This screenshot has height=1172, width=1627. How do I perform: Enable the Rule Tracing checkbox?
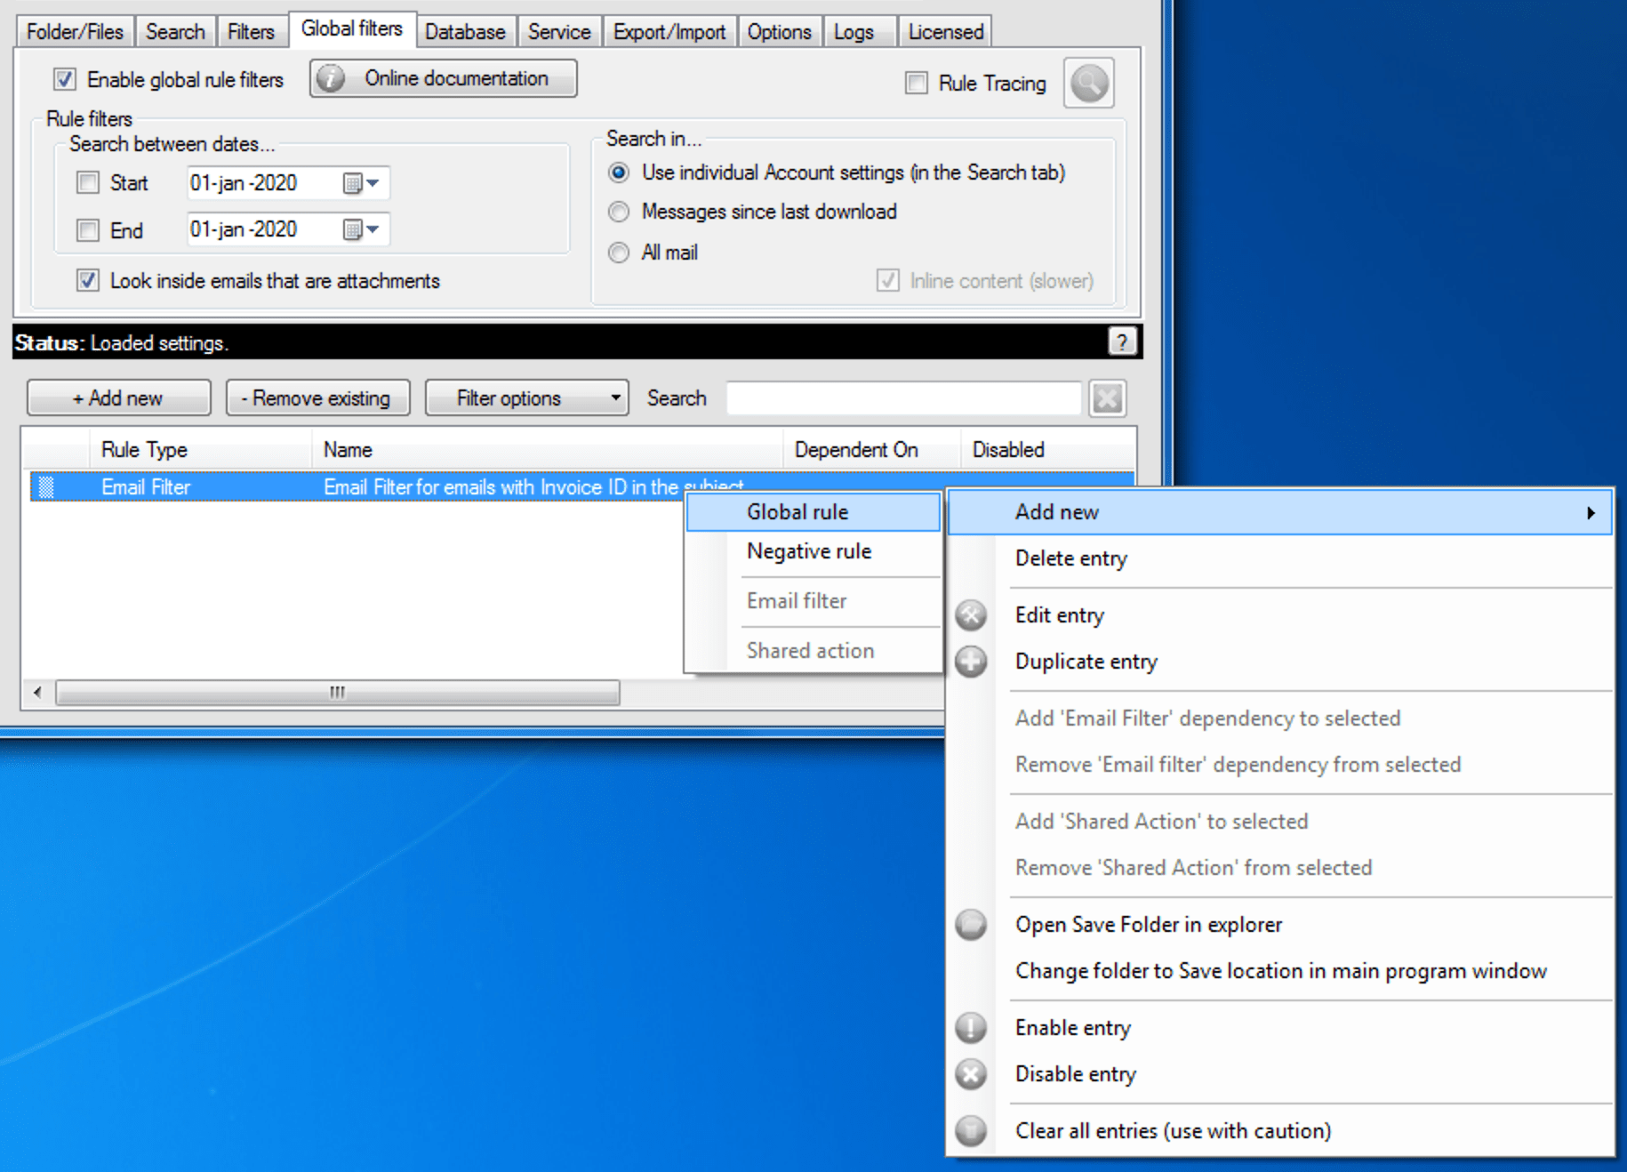tap(916, 83)
